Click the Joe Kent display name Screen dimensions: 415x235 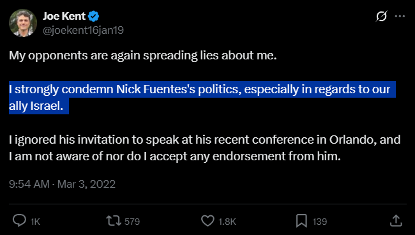tap(64, 17)
